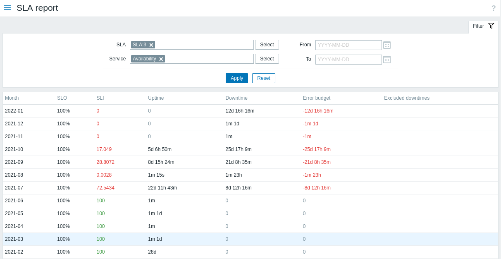Click the Downtime column header

[236, 98]
